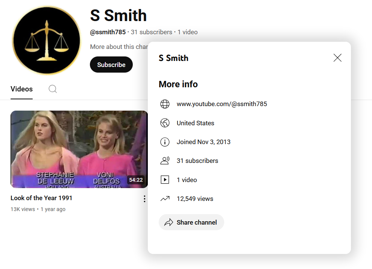372x269 pixels.
Task: Close the S Smith info dialog
Action: [337, 58]
